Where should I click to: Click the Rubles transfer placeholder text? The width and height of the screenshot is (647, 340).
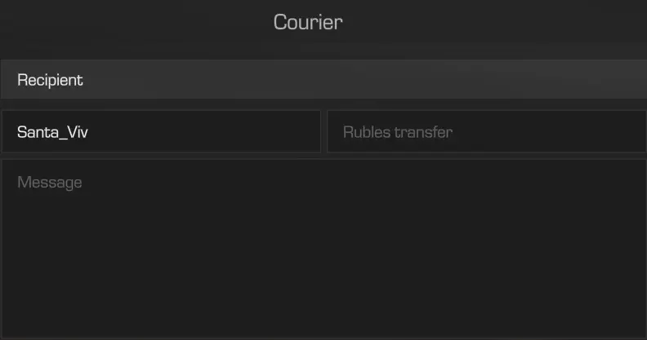pyautogui.click(x=398, y=132)
